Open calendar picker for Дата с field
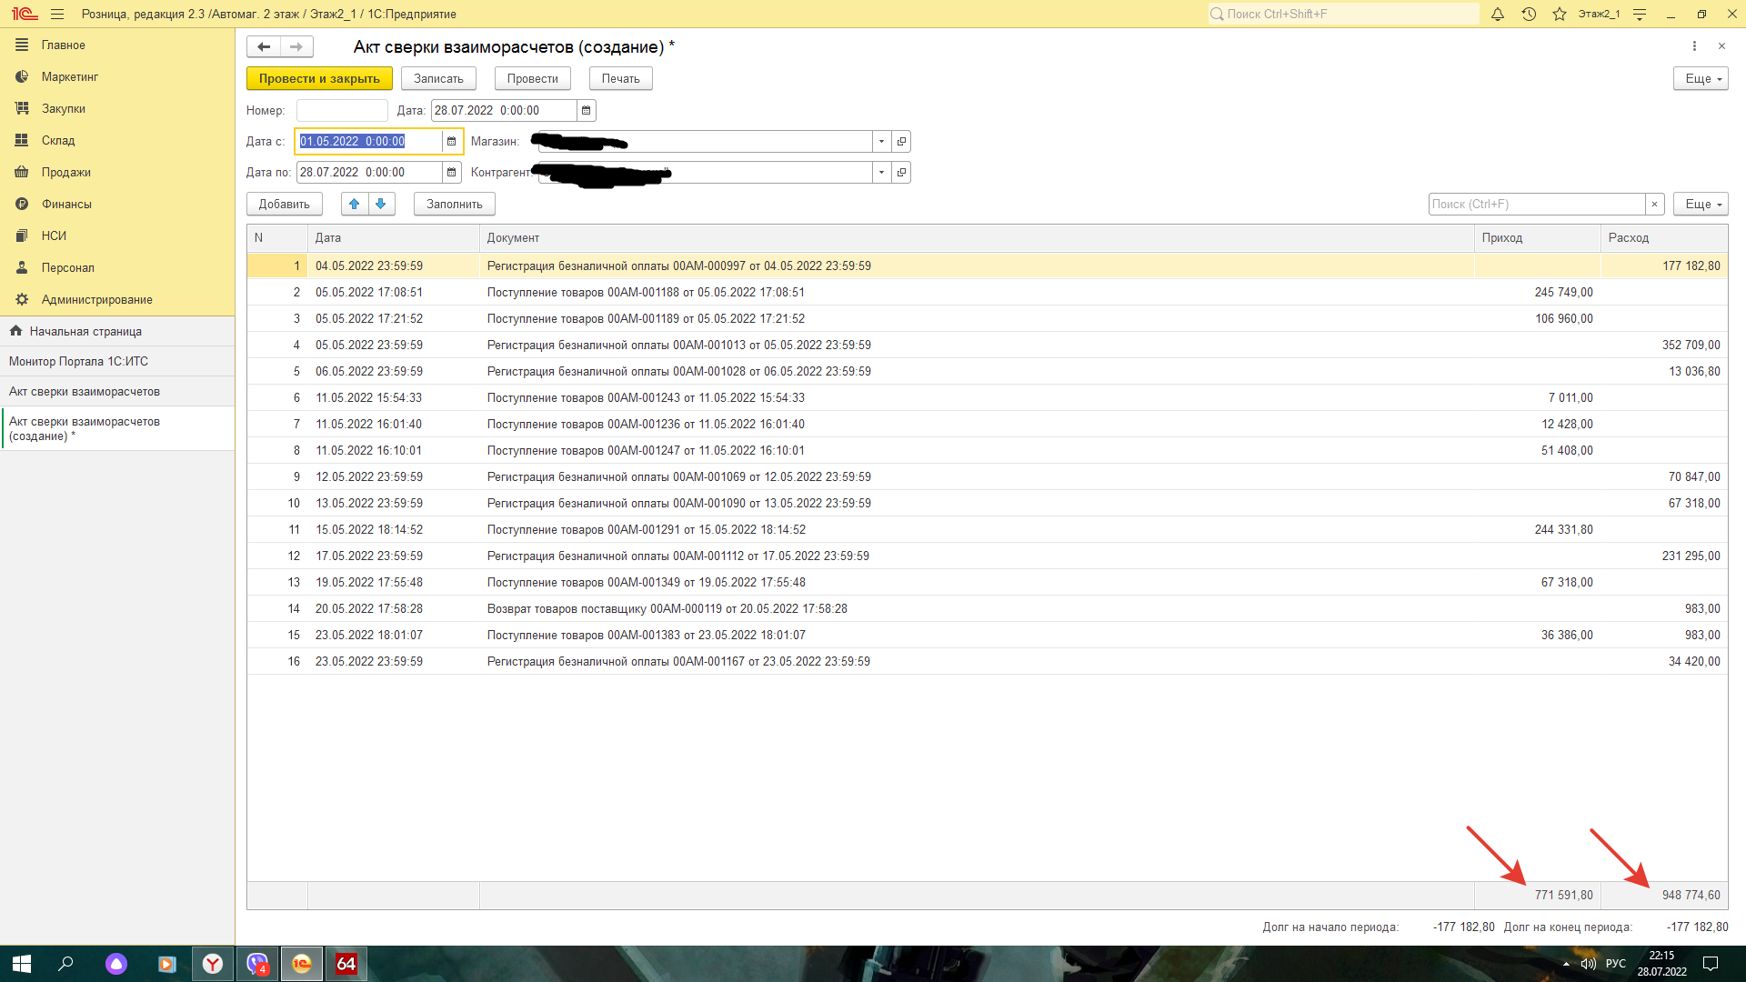 [451, 141]
